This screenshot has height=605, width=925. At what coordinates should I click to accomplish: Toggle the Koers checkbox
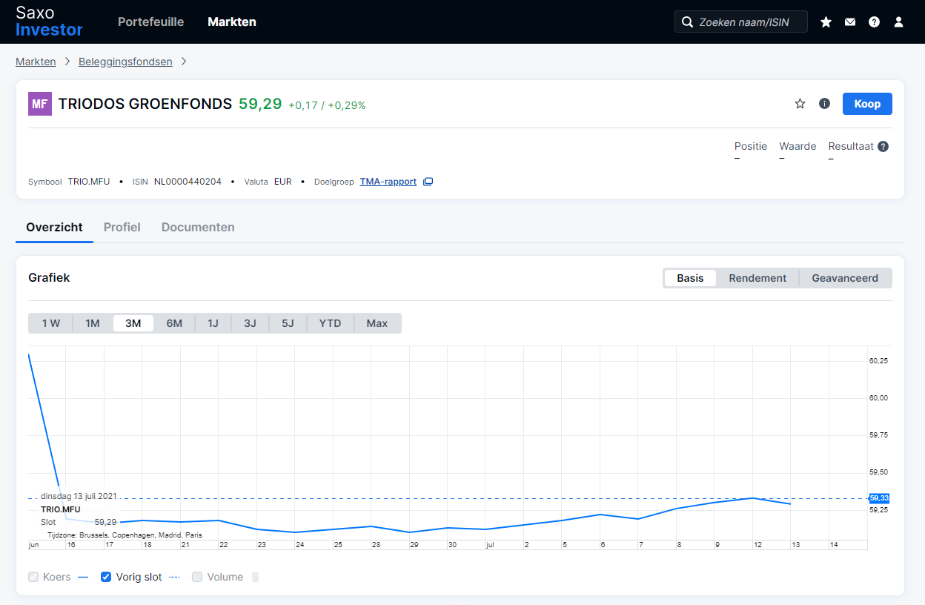click(x=33, y=577)
